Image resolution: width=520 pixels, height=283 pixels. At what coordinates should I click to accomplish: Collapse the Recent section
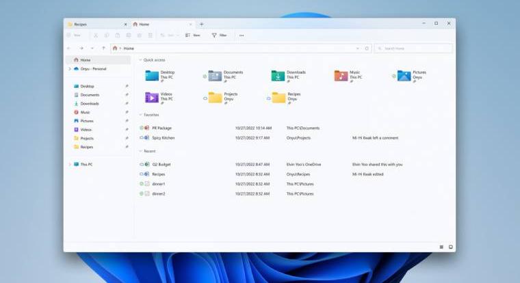(x=140, y=151)
